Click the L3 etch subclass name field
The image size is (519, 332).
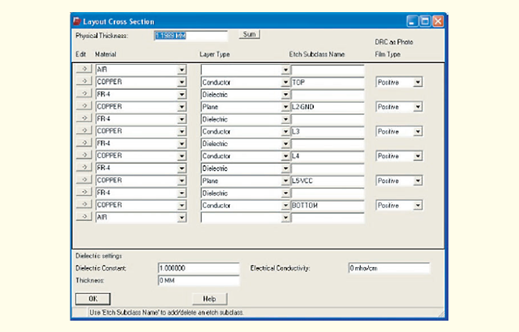[328, 131]
